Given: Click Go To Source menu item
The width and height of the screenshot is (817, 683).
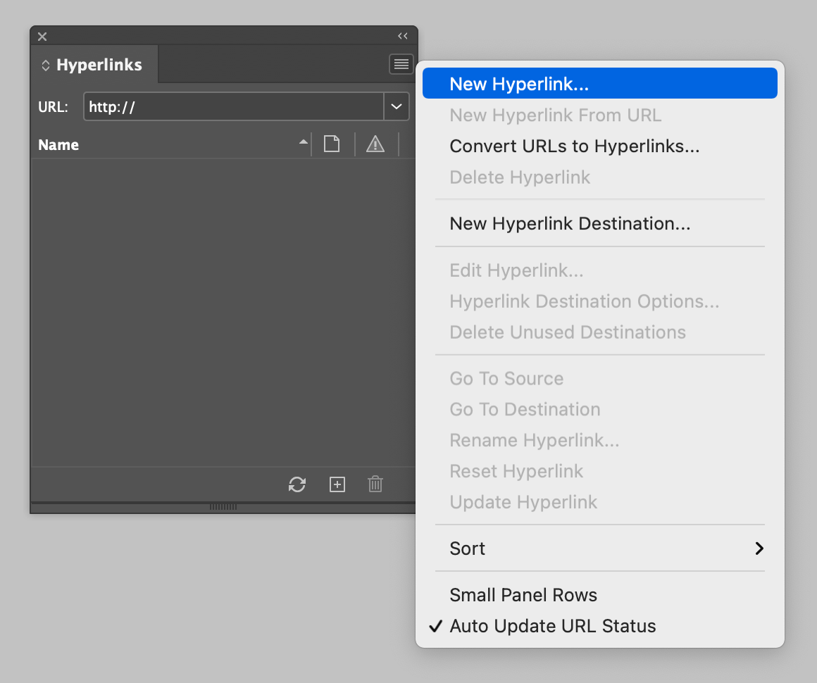Looking at the screenshot, I should (x=600, y=378).
